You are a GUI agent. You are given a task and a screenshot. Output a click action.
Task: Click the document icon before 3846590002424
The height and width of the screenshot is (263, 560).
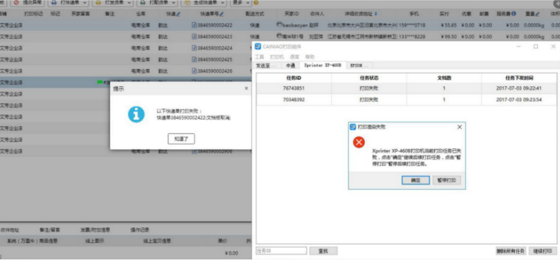[x=194, y=48]
